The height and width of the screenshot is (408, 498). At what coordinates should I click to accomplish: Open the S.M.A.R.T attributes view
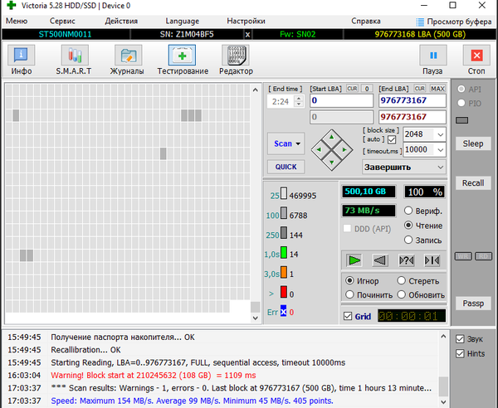(75, 61)
